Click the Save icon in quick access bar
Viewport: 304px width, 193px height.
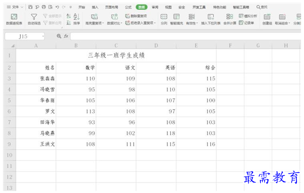pos(30,7)
